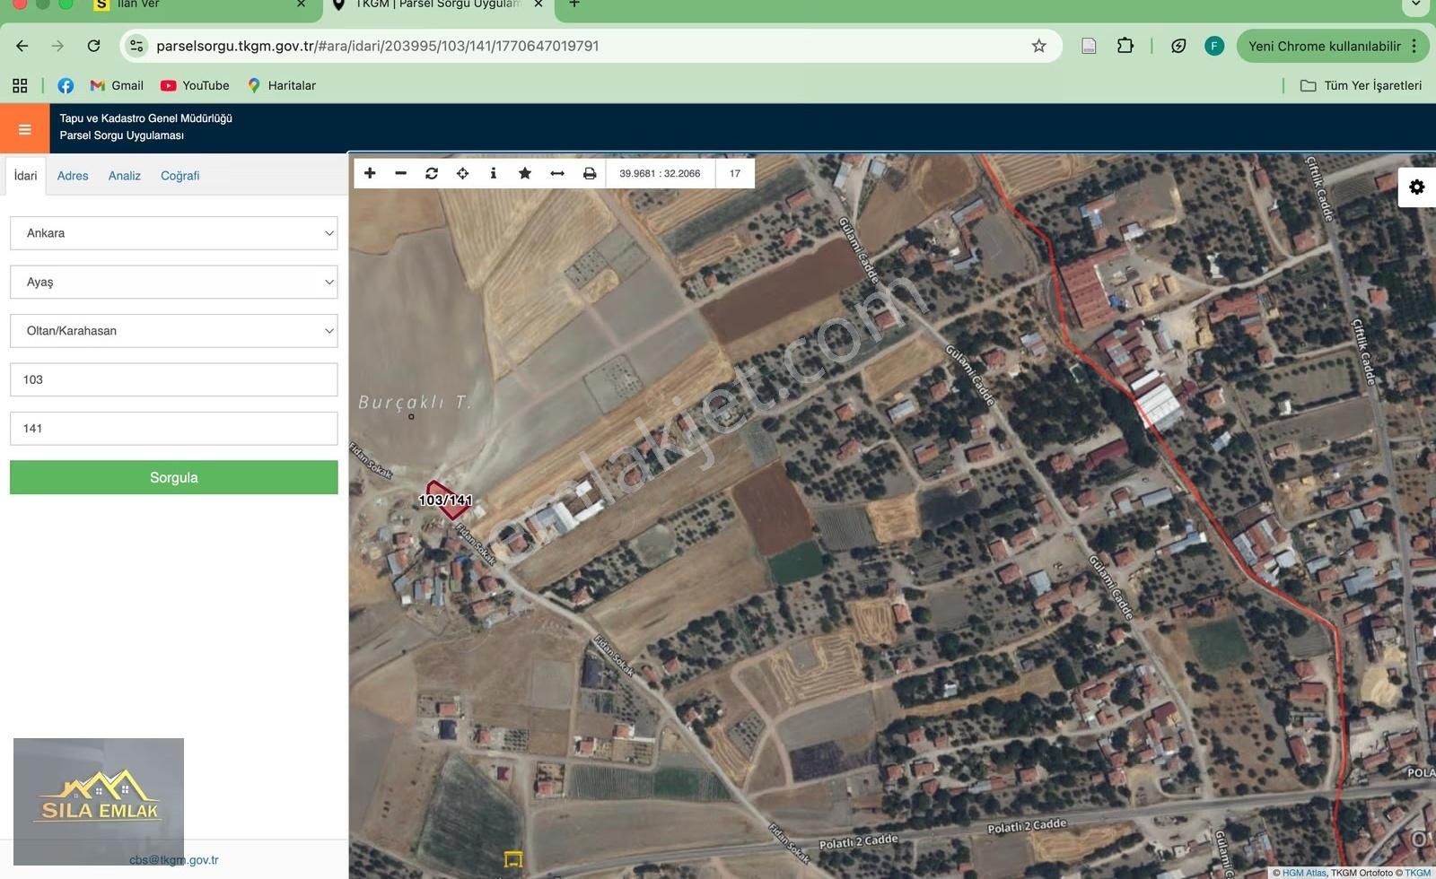Expand the Oltan/Karahasan neighborhood selector
This screenshot has height=879, width=1436.
173,330
